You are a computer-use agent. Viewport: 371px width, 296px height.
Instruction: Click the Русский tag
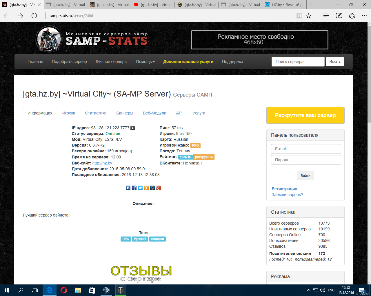pos(140,239)
